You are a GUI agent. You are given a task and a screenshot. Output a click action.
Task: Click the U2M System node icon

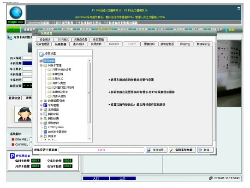coord(45,127)
